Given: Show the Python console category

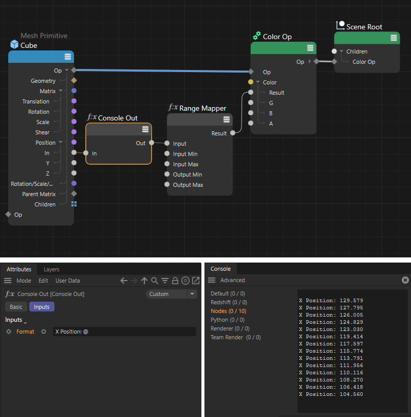Looking at the screenshot, I should [x=228, y=320].
